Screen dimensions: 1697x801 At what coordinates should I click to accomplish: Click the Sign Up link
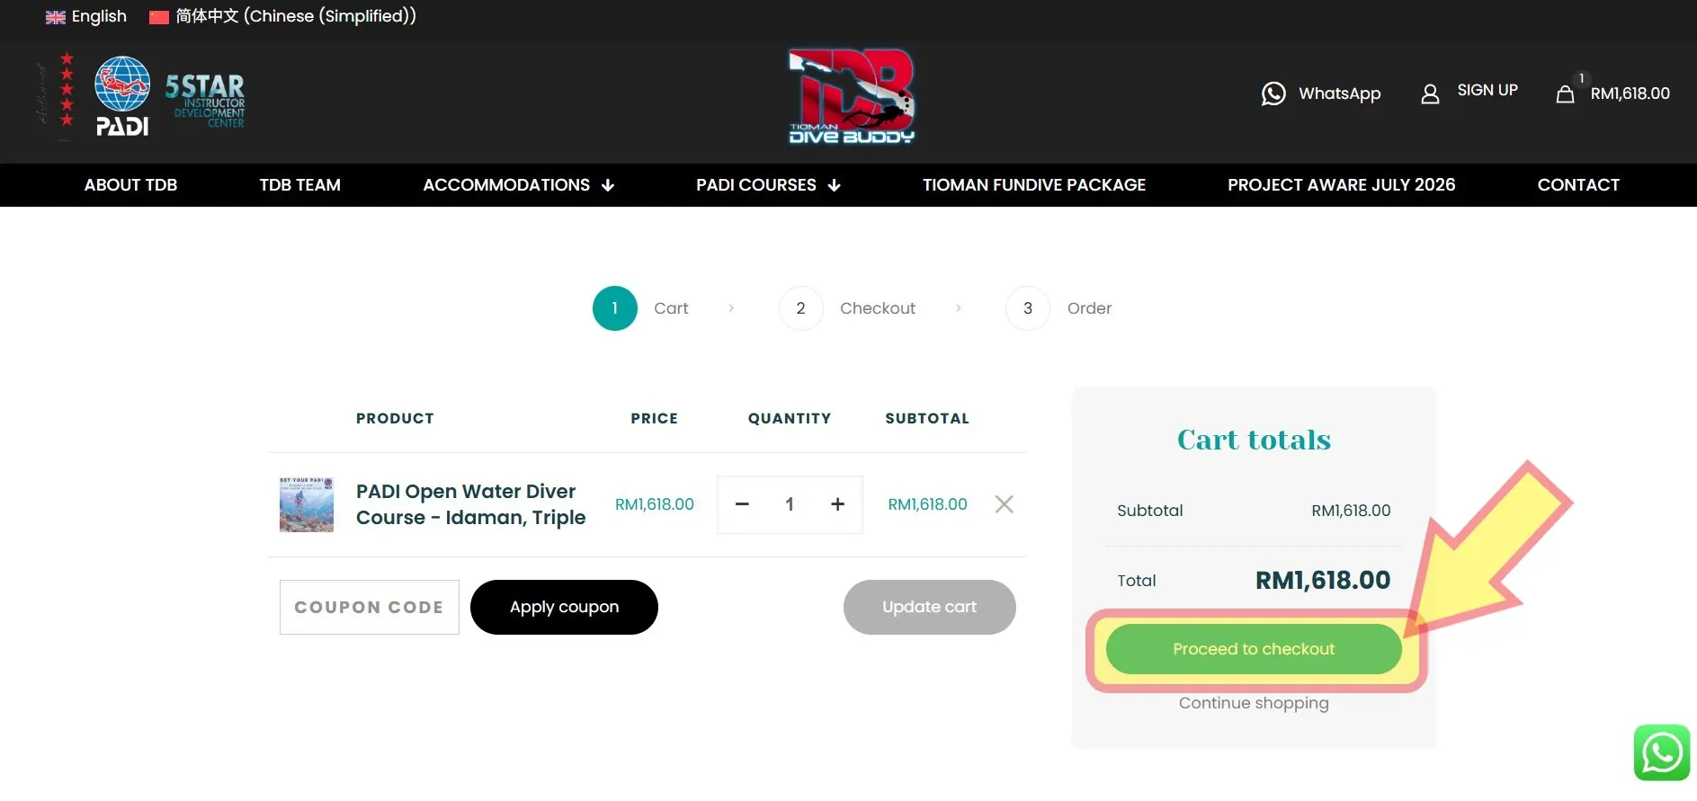click(x=1487, y=90)
